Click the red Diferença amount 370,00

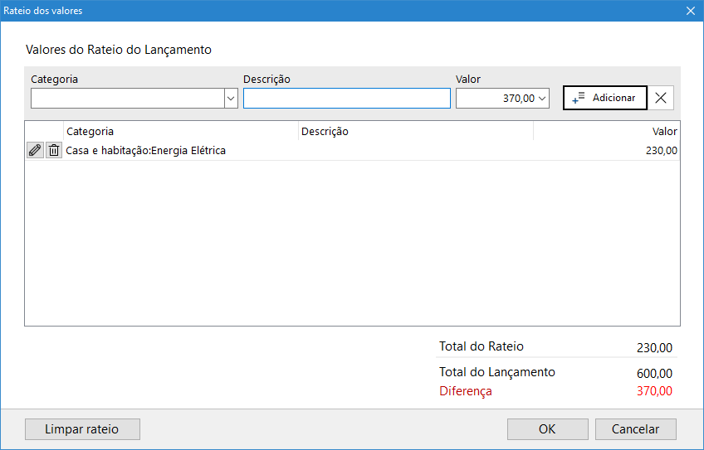(x=654, y=391)
